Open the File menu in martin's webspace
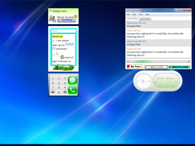The width and height of the screenshot is (195, 146). click(x=128, y=14)
